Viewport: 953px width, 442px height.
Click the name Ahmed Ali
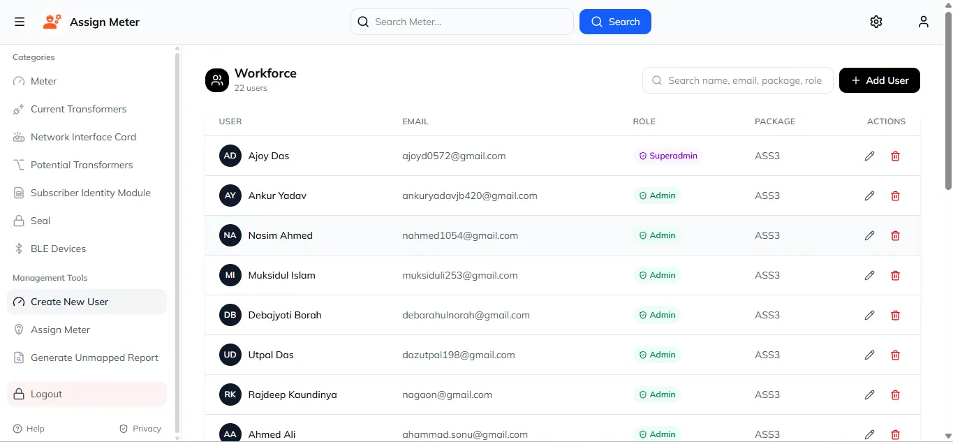pos(272,434)
